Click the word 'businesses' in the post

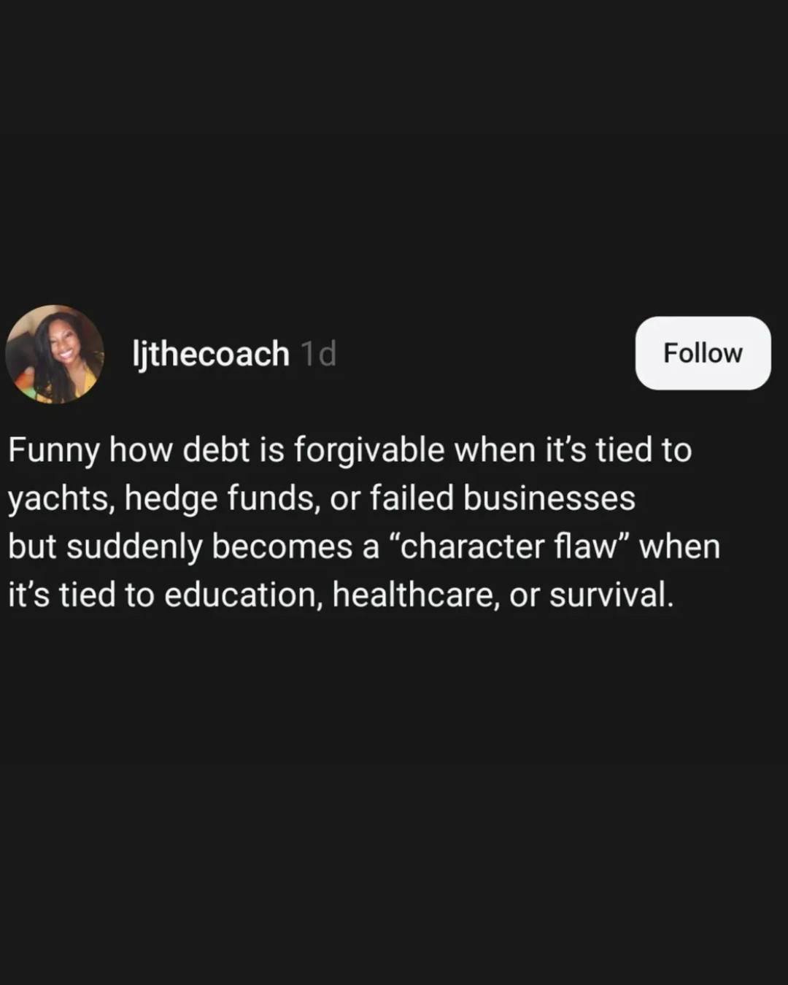point(549,498)
